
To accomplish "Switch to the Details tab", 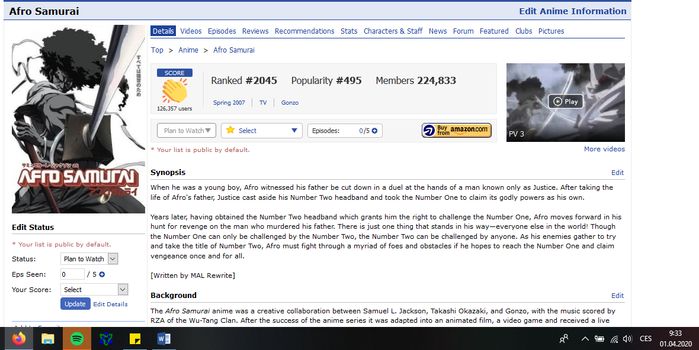I will [163, 31].
